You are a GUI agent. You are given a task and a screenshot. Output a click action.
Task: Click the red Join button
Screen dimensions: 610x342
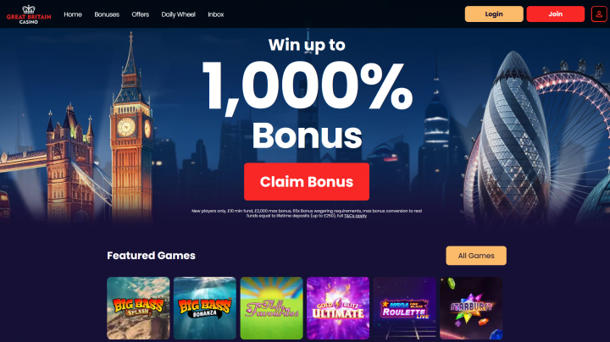click(x=555, y=14)
